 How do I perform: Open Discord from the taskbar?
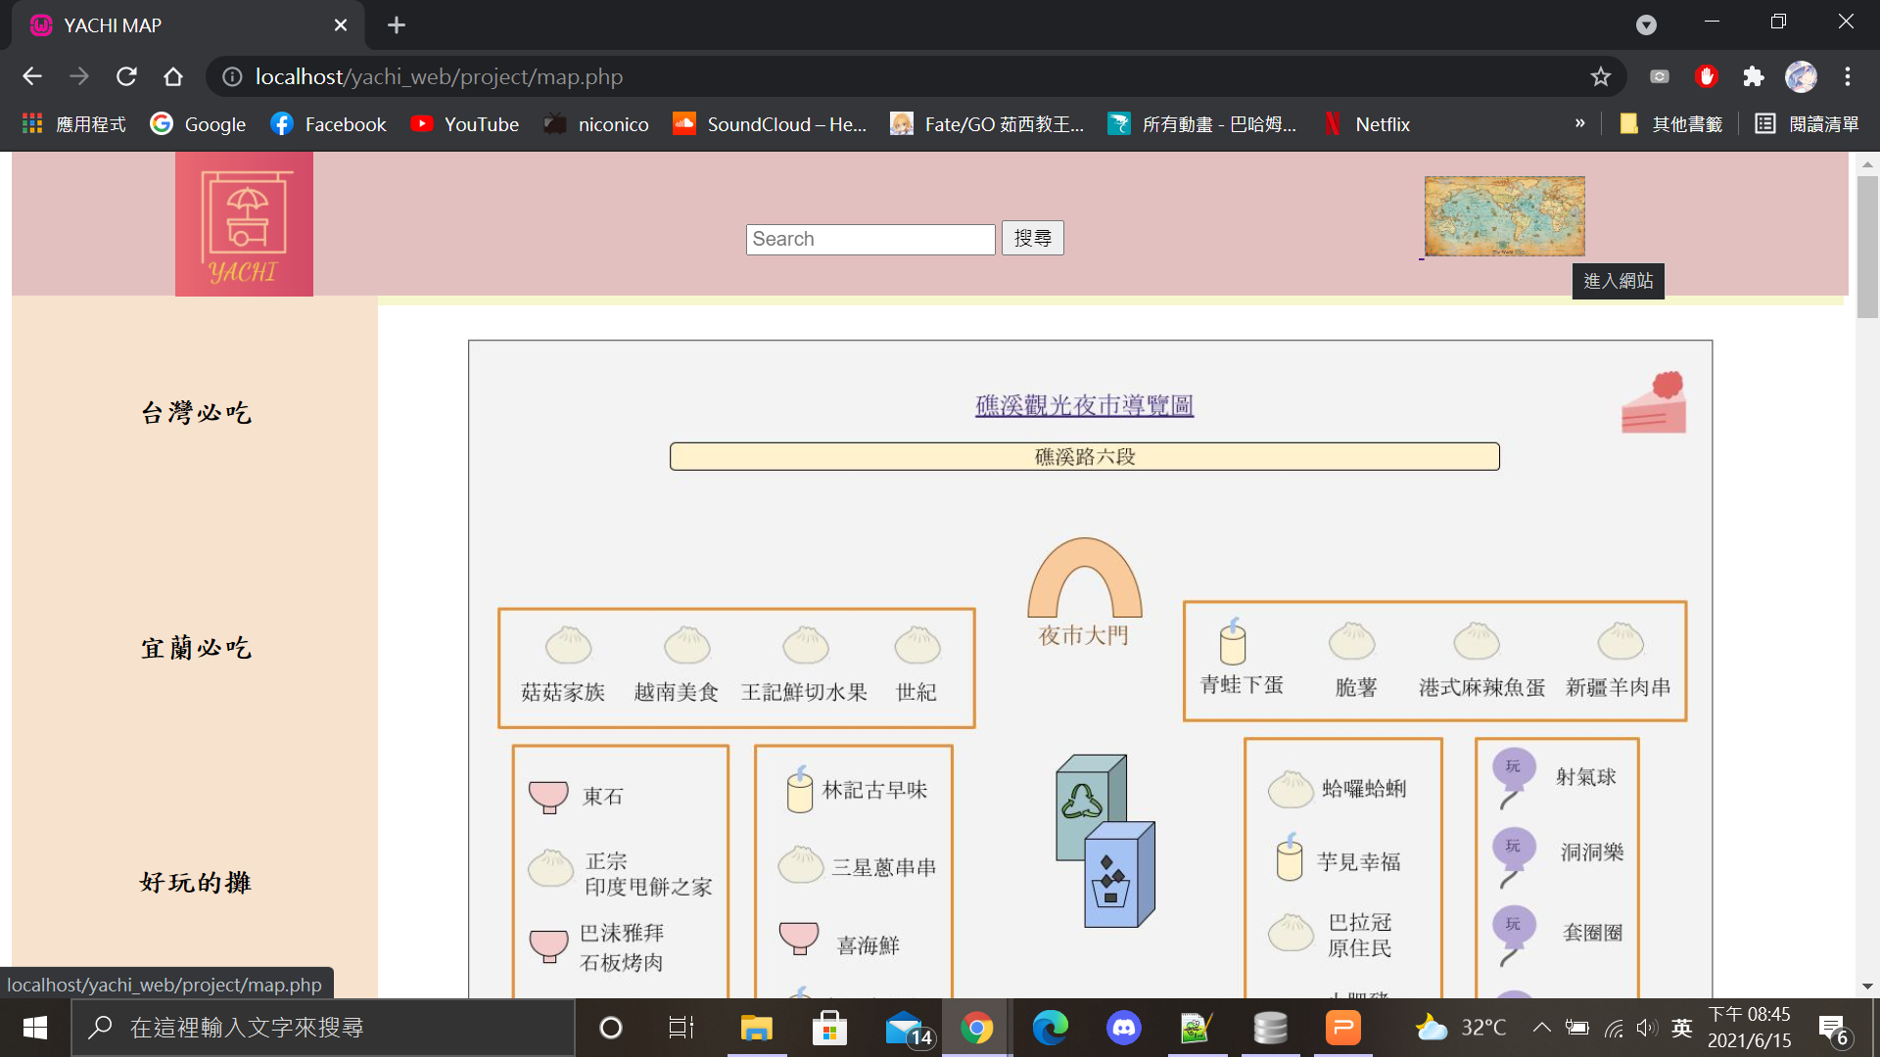1123,1028
